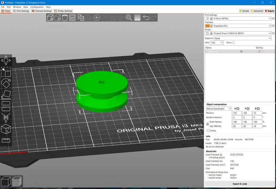Click the Arrange objects toolbar icon

tap(72, 18)
